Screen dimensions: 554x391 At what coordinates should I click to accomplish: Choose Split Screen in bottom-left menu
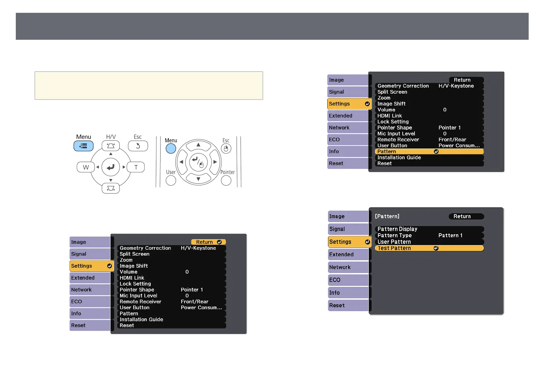coord(172,254)
